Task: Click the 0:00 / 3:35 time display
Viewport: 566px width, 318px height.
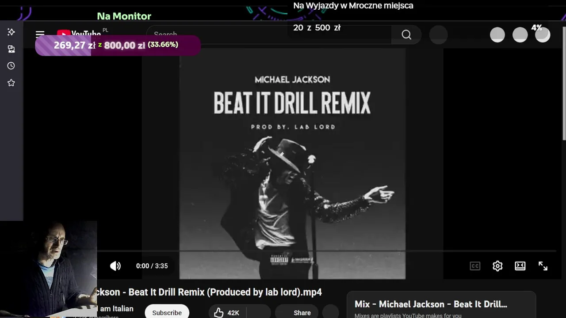Action: pos(152,266)
